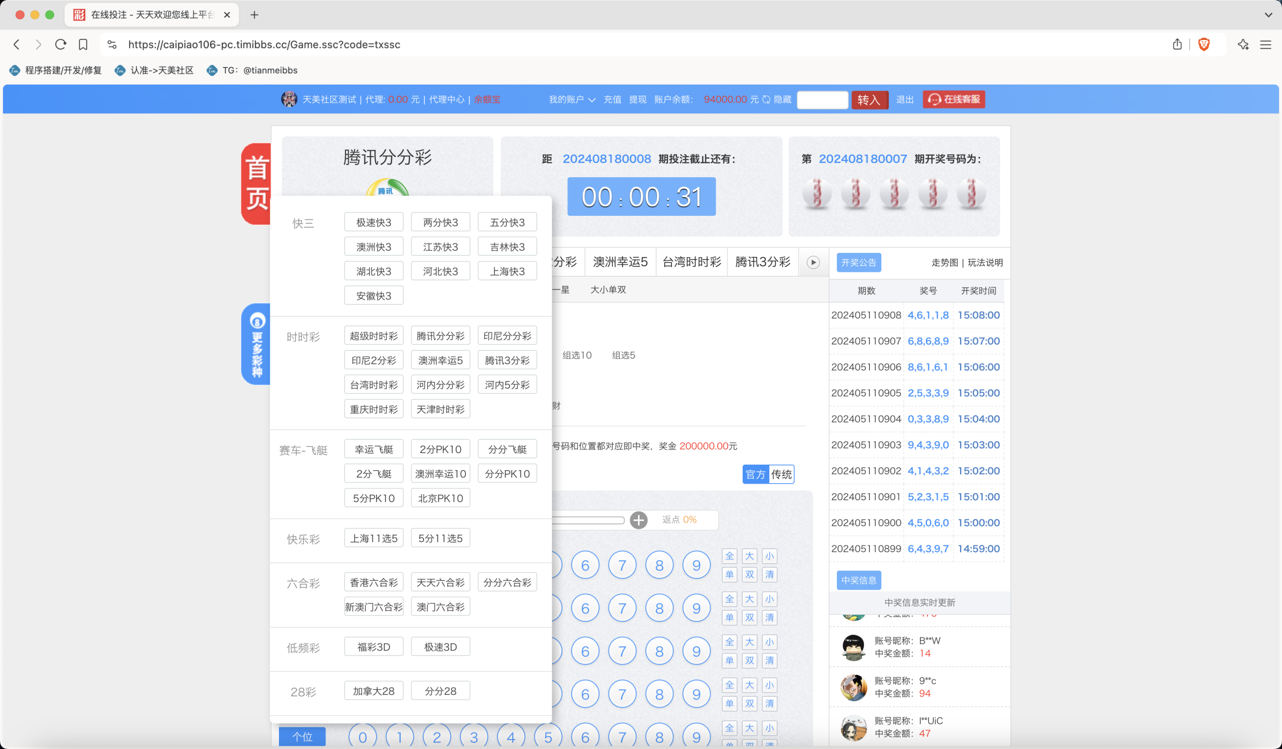Open 提现 withdraw link
The width and height of the screenshot is (1282, 749).
638,99
